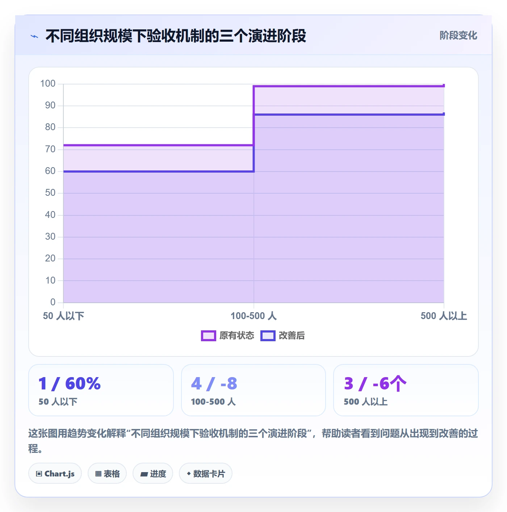The image size is (507, 512).
Task: Click the chart title 不同组织规模下验收机制的三个演进阶段
Action: coord(176,36)
